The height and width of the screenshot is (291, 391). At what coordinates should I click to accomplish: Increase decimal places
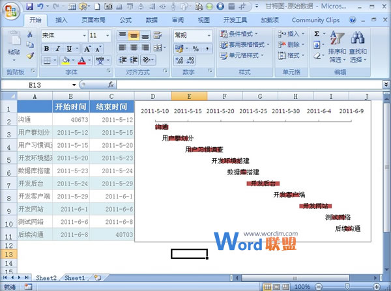(179, 60)
